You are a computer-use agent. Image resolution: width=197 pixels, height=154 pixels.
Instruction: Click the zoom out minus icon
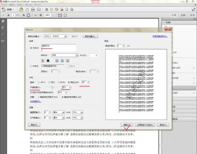(35, 15)
